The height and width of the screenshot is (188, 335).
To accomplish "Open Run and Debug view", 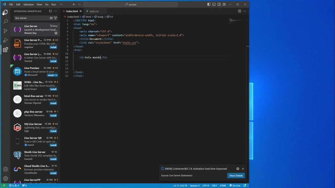I will click(x=5, y=40).
